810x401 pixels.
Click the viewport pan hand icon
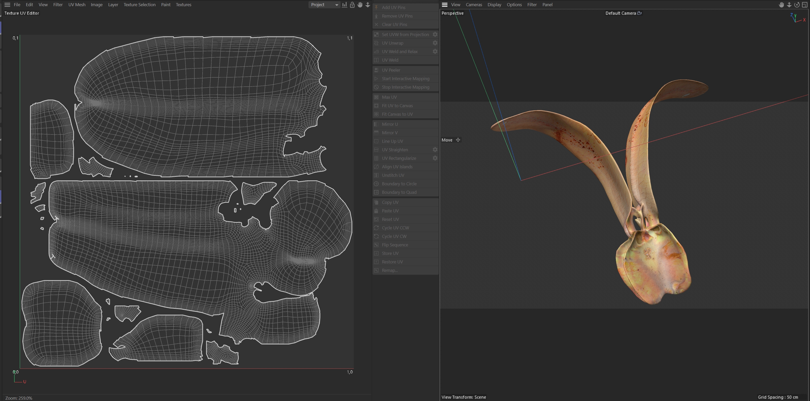[781, 5]
